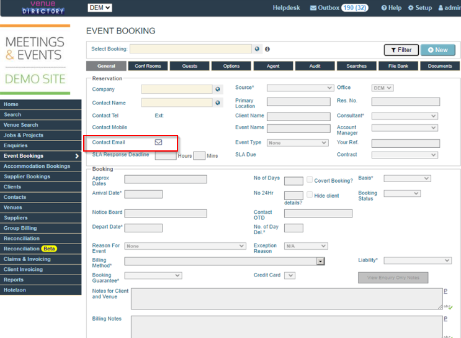Click the Contact Email envelope icon
Screen dimensions: 461x338
point(158,142)
